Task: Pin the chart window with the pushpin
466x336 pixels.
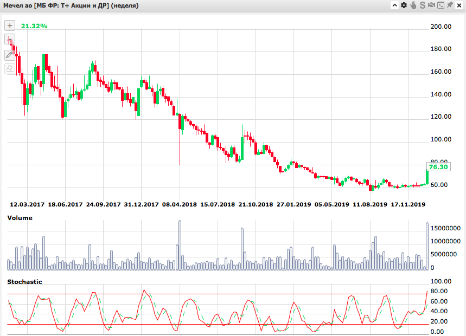Action: point(450,5)
